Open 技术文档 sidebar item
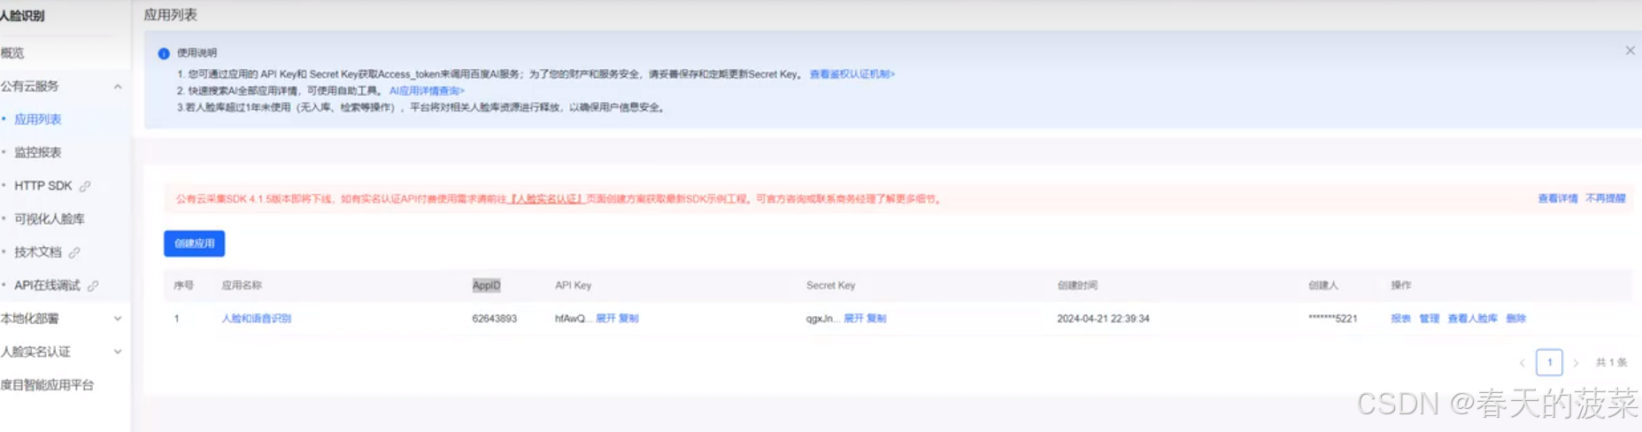Image resolution: width=1642 pixels, height=432 pixels. [38, 252]
